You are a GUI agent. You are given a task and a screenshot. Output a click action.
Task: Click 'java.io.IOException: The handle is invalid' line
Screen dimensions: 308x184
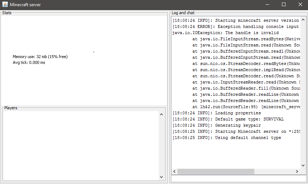pyautogui.click(x=225, y=33)
